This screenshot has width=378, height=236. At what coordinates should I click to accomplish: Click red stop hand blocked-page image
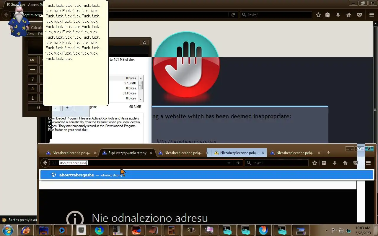(186, 65)
